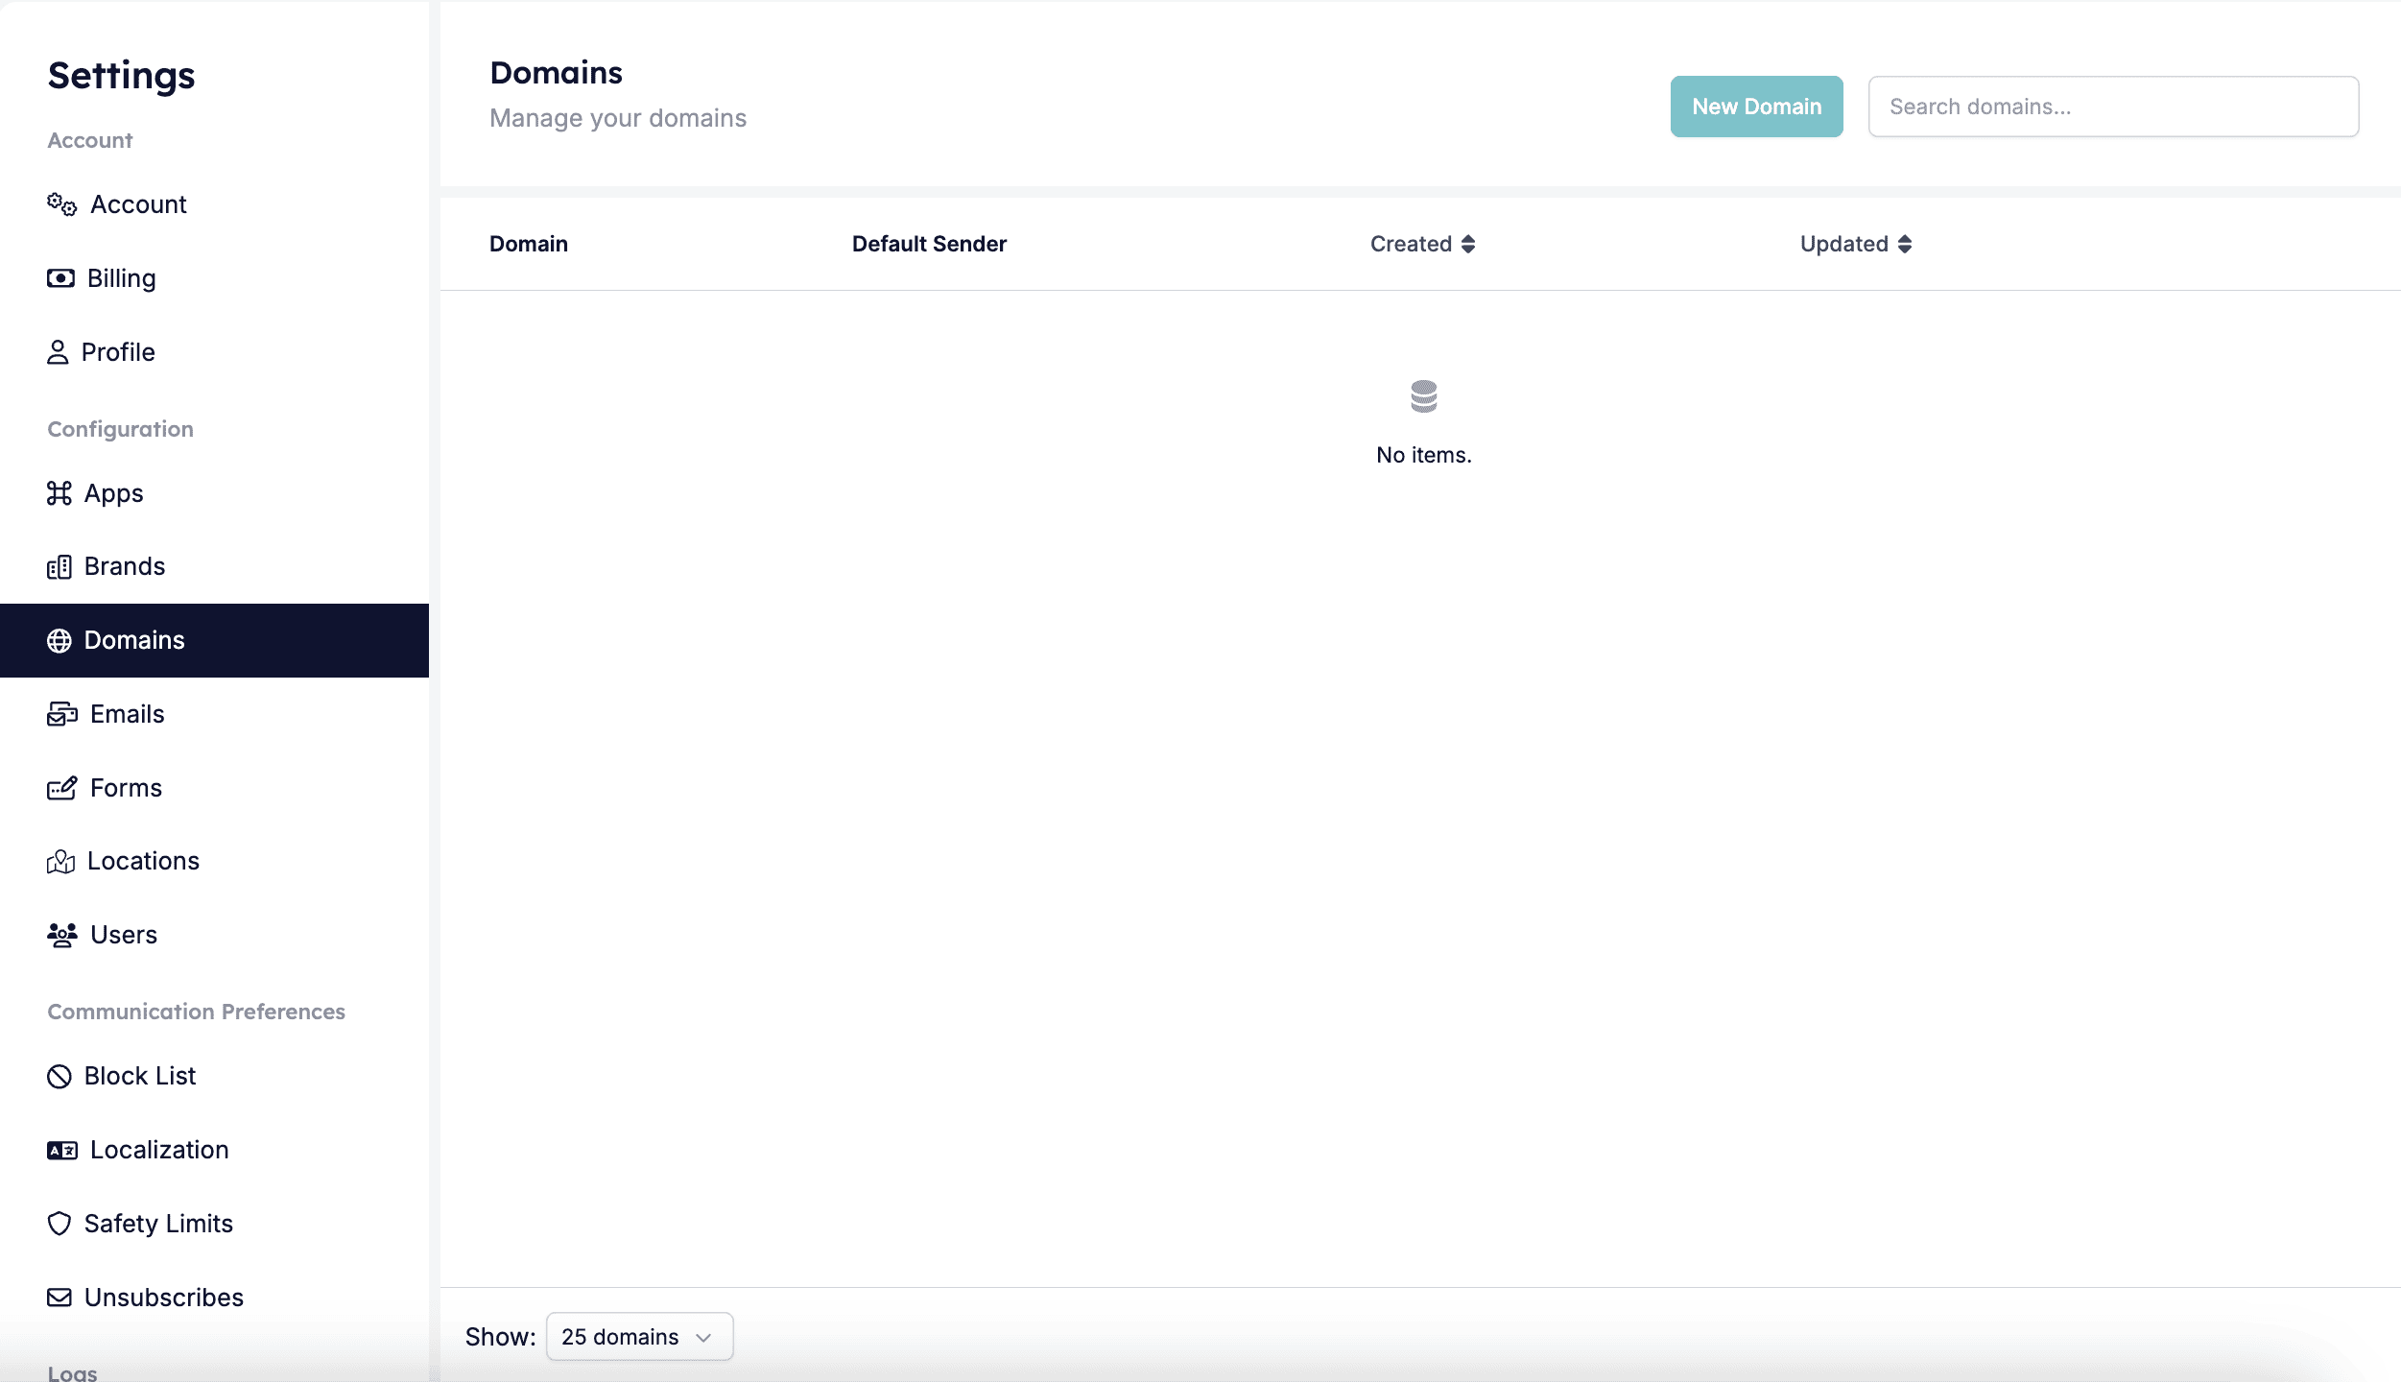2401x1382 pixels.
Task: Go to Forms configuration
Action: (214, 788)
